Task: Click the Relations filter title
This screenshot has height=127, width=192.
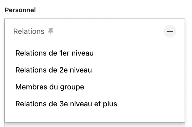Action: [x=29, y=31]
